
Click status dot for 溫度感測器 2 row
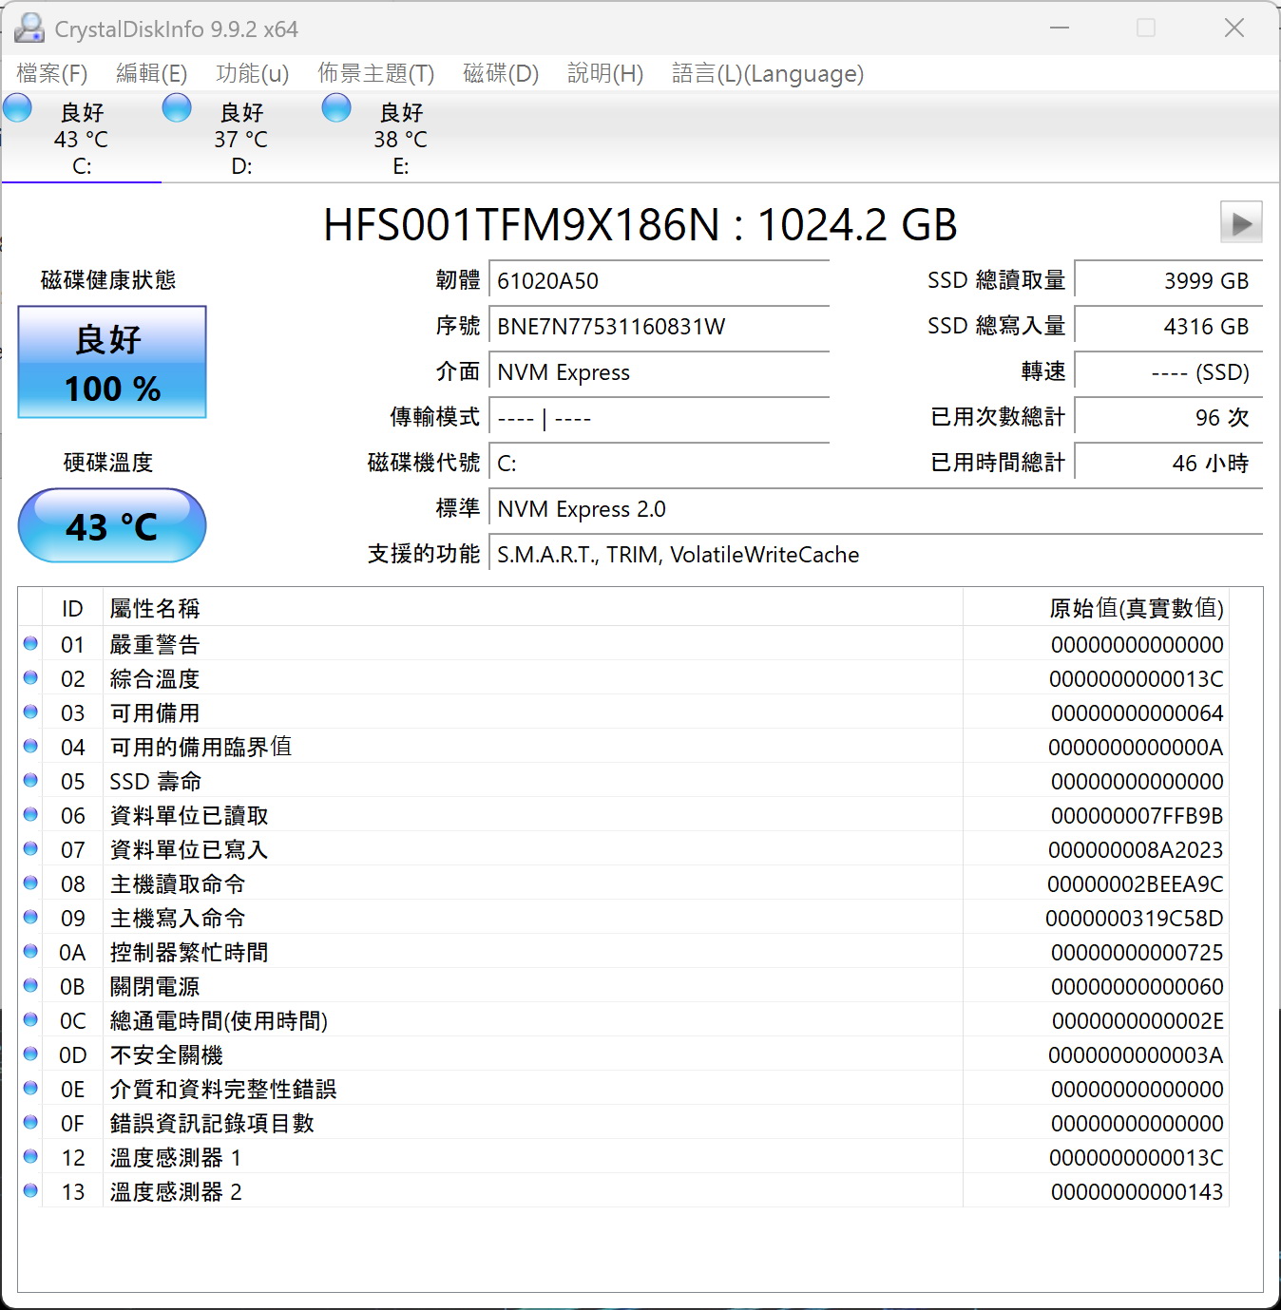point(30,1190)
